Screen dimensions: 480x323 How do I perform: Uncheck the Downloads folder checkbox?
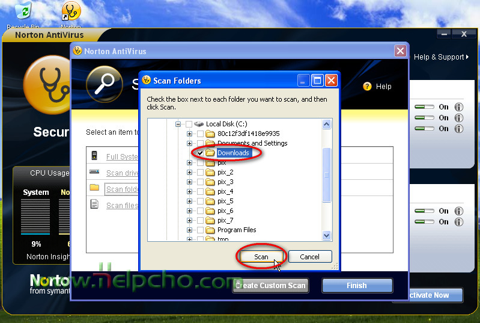point(200,153)
